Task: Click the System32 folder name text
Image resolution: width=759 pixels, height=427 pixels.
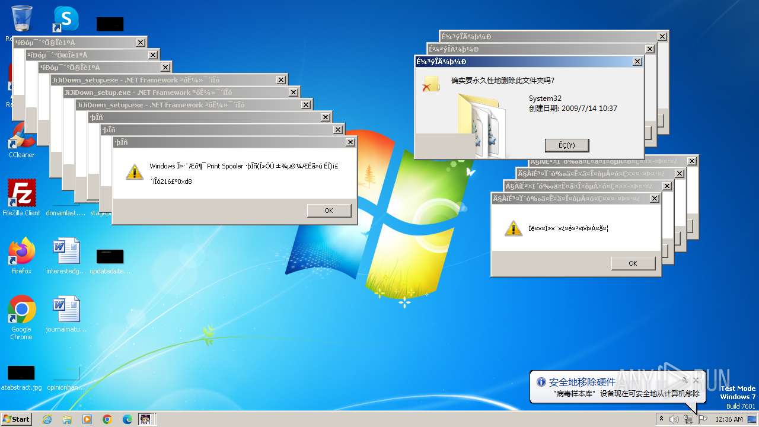Action: pyautogui.click(x=545, y=98)
